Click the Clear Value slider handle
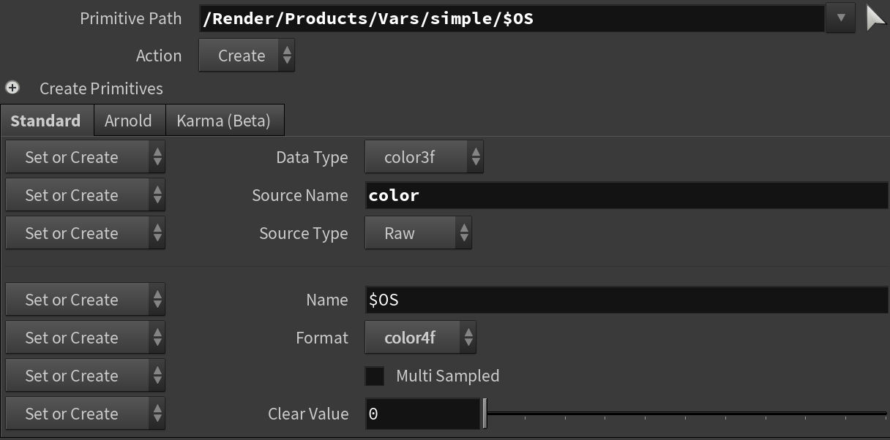This screenshot has height=440, width=890. [x=485, y=414]
